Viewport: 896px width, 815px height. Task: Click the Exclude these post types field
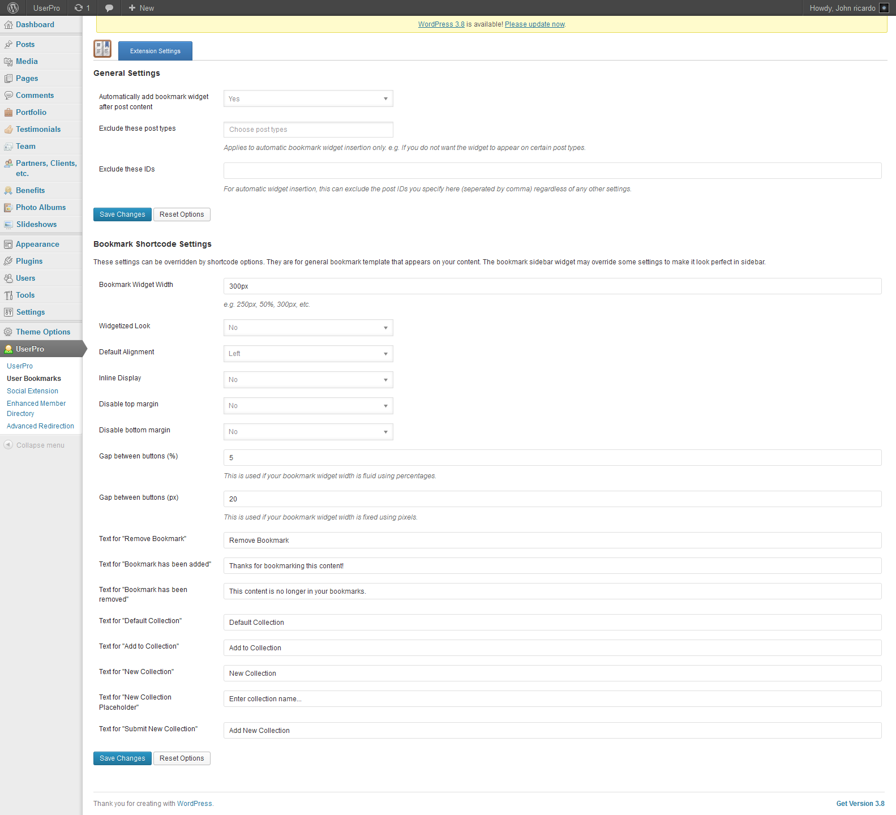308,130
